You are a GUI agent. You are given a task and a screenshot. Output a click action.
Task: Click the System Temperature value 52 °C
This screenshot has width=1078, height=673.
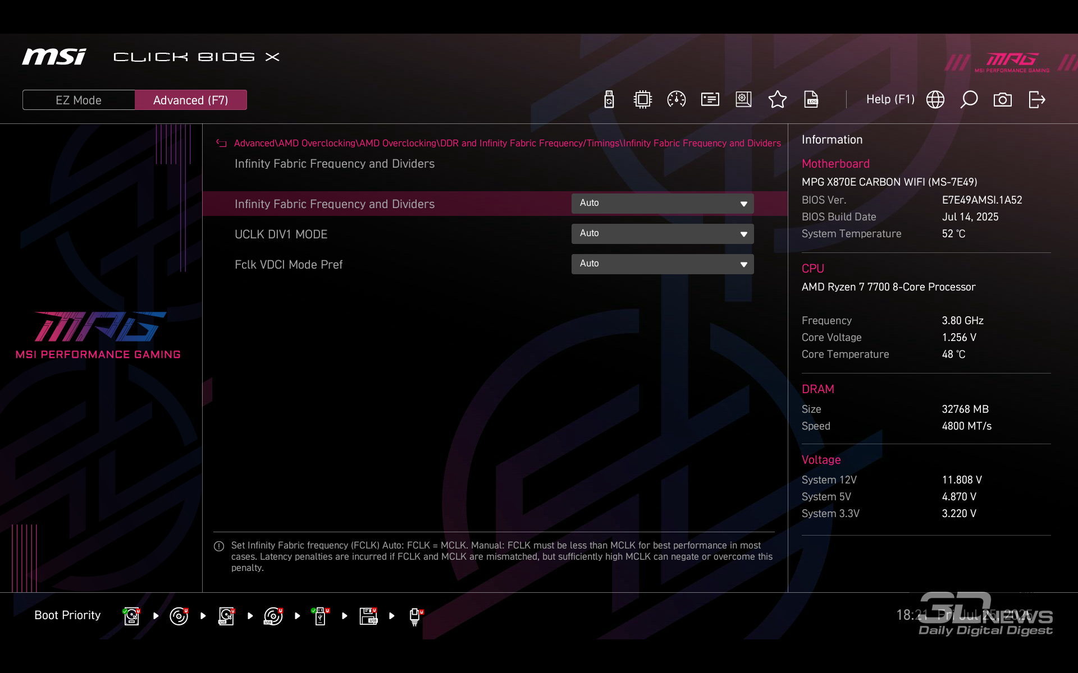click(954, 234)
